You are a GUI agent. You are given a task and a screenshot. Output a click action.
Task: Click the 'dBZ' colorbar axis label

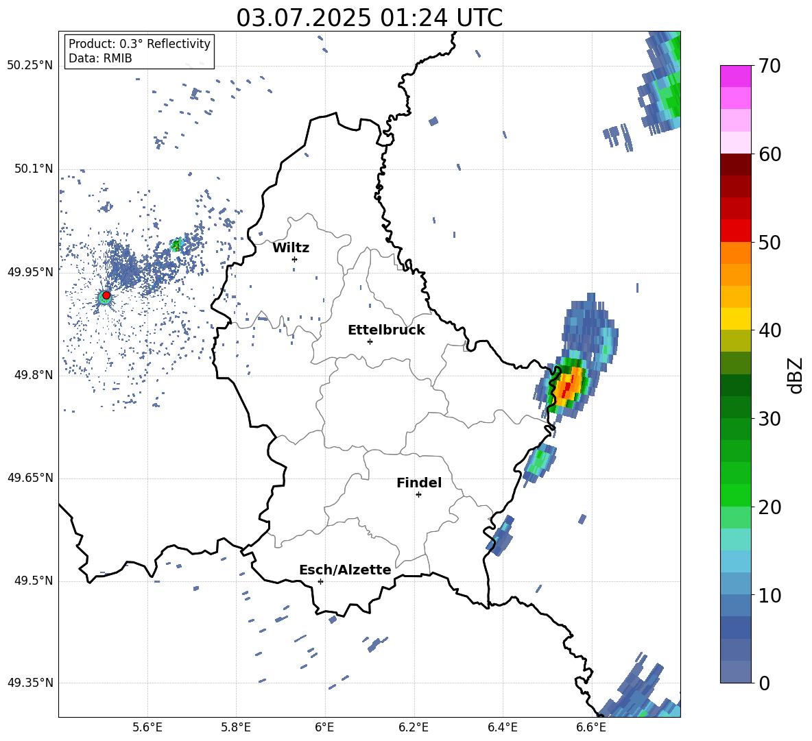pos(796,375)
